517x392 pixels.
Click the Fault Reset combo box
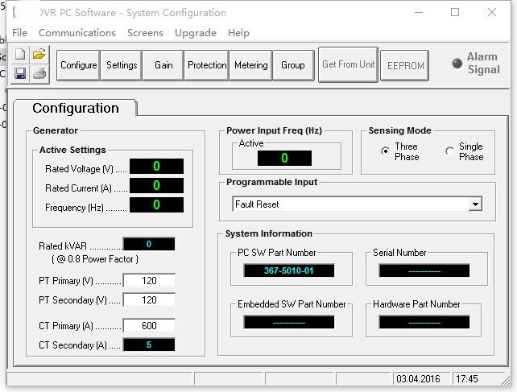click(357, 204)
